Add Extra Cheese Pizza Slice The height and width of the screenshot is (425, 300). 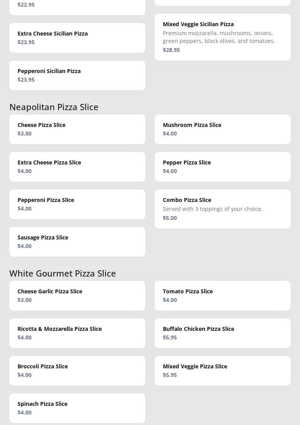click(x=77, y=167)
